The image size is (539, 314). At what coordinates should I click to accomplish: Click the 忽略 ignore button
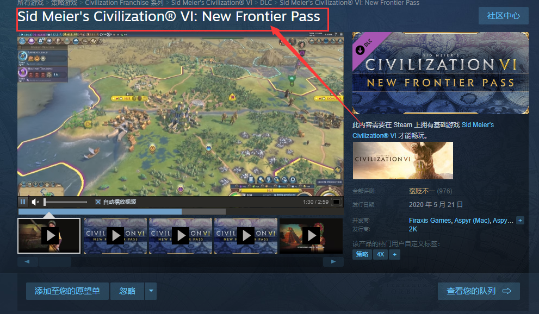coord(127,291)
